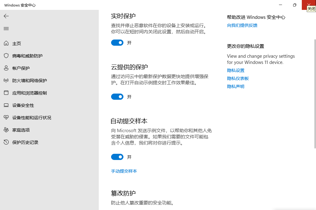
Task: Click the 设备安全性 laptop icon
Action: click(x=6, y=105)
